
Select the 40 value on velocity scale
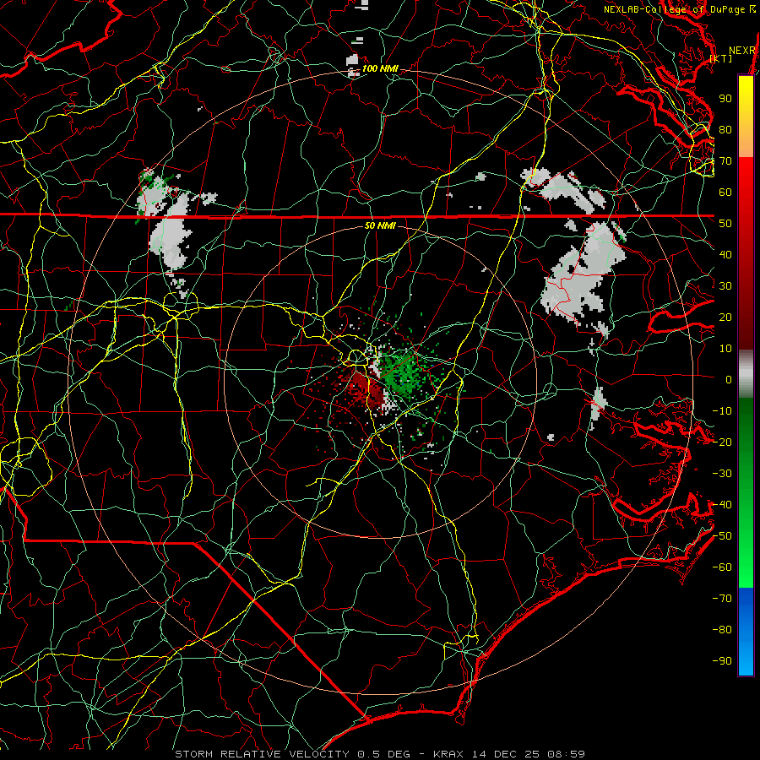point(725,255)
